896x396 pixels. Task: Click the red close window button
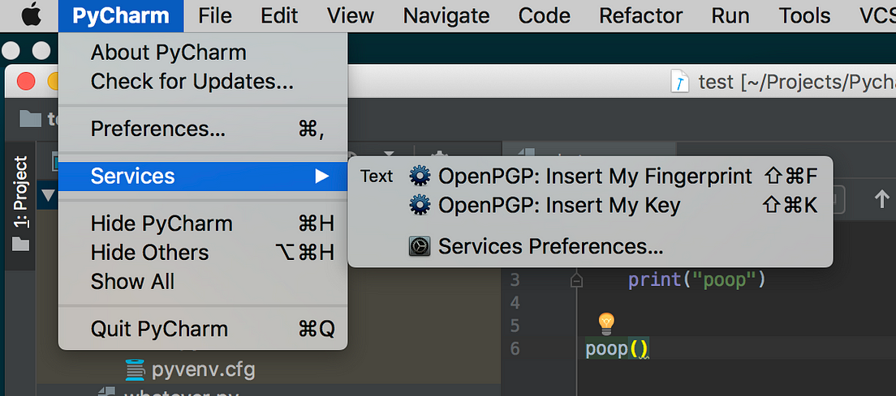pyautogui.click(x=26, y=82)
